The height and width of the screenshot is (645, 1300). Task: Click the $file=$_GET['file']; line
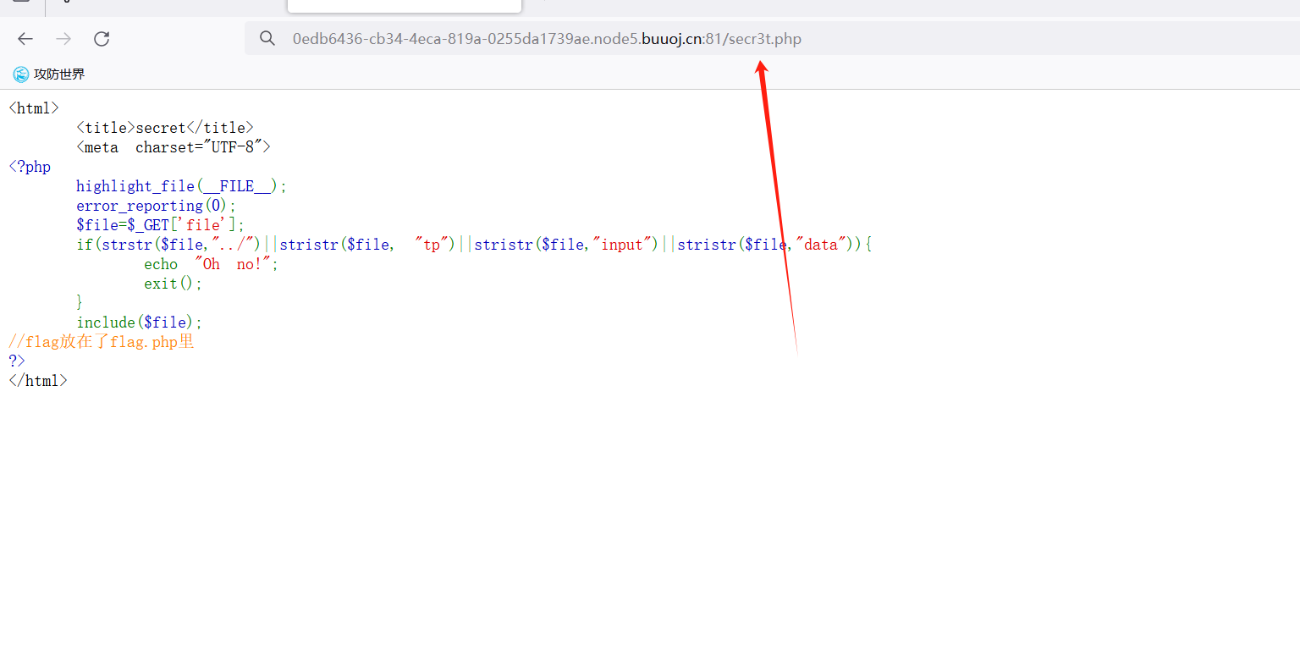(161, 225)
